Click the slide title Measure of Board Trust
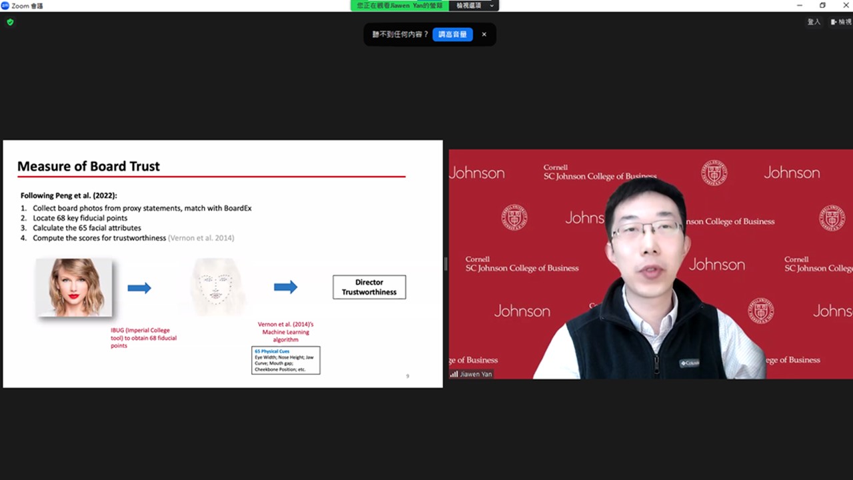 (89, 166)
